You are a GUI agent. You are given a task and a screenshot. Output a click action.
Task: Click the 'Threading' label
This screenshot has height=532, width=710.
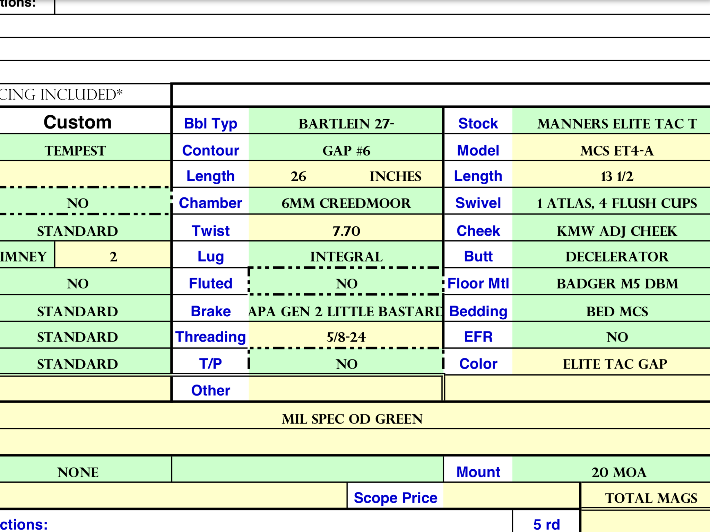coord(210,337)
